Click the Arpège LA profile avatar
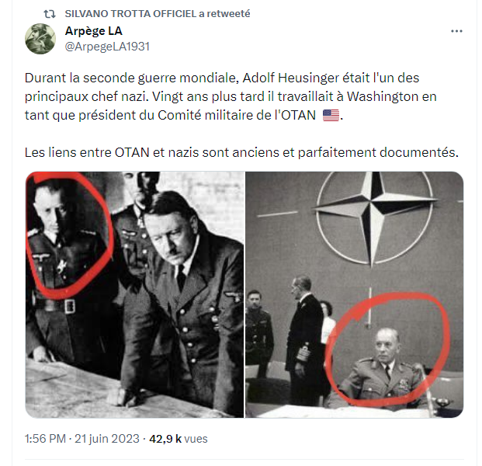Viewport: 482px width, 466px height. click(x=40, y=39)
